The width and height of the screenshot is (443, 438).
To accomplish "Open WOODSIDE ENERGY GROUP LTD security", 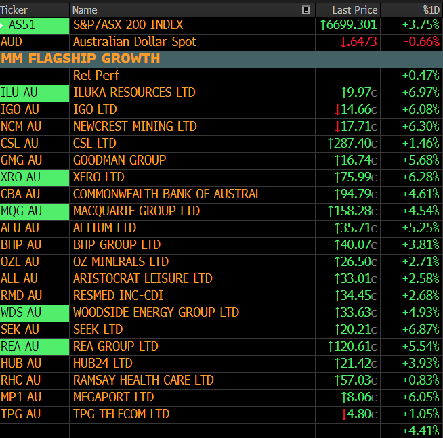I will point(156,312).
